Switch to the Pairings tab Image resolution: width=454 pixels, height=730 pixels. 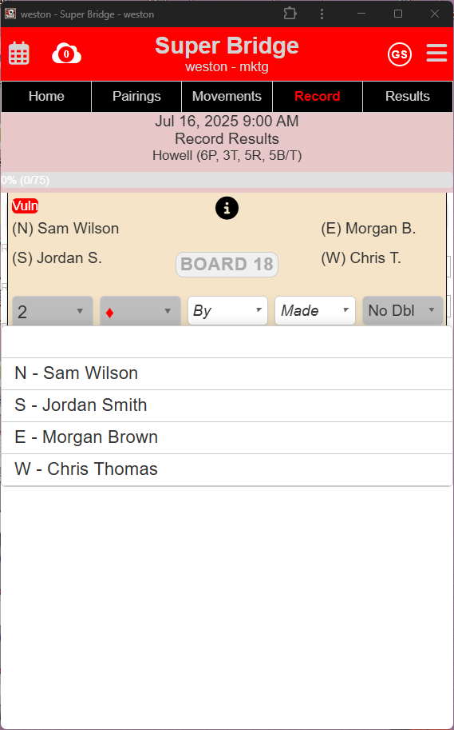(136, 97)
